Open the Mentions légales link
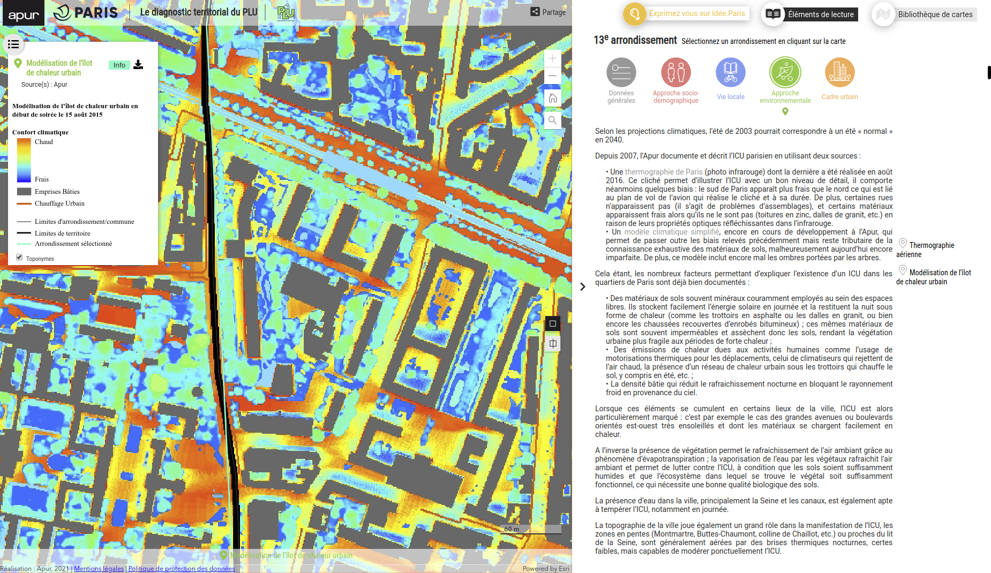This screenshot has width=991, height=573. [x=99, y=569]
